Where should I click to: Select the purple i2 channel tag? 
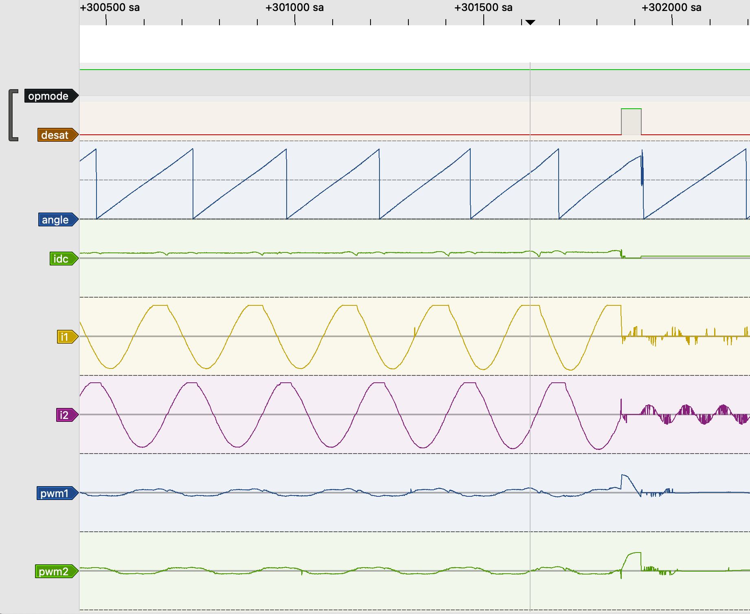pyautogui.click(x=65, y=415)
